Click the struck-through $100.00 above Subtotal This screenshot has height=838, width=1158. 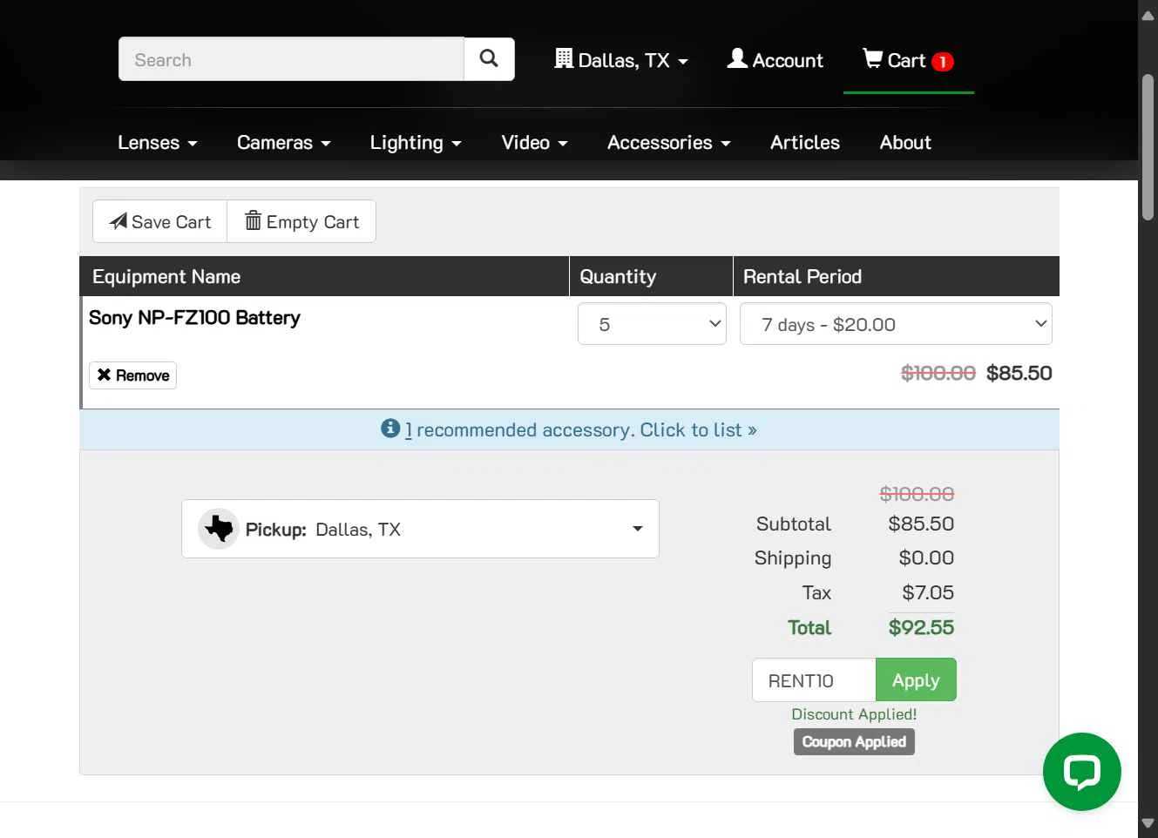coord(917,494)
